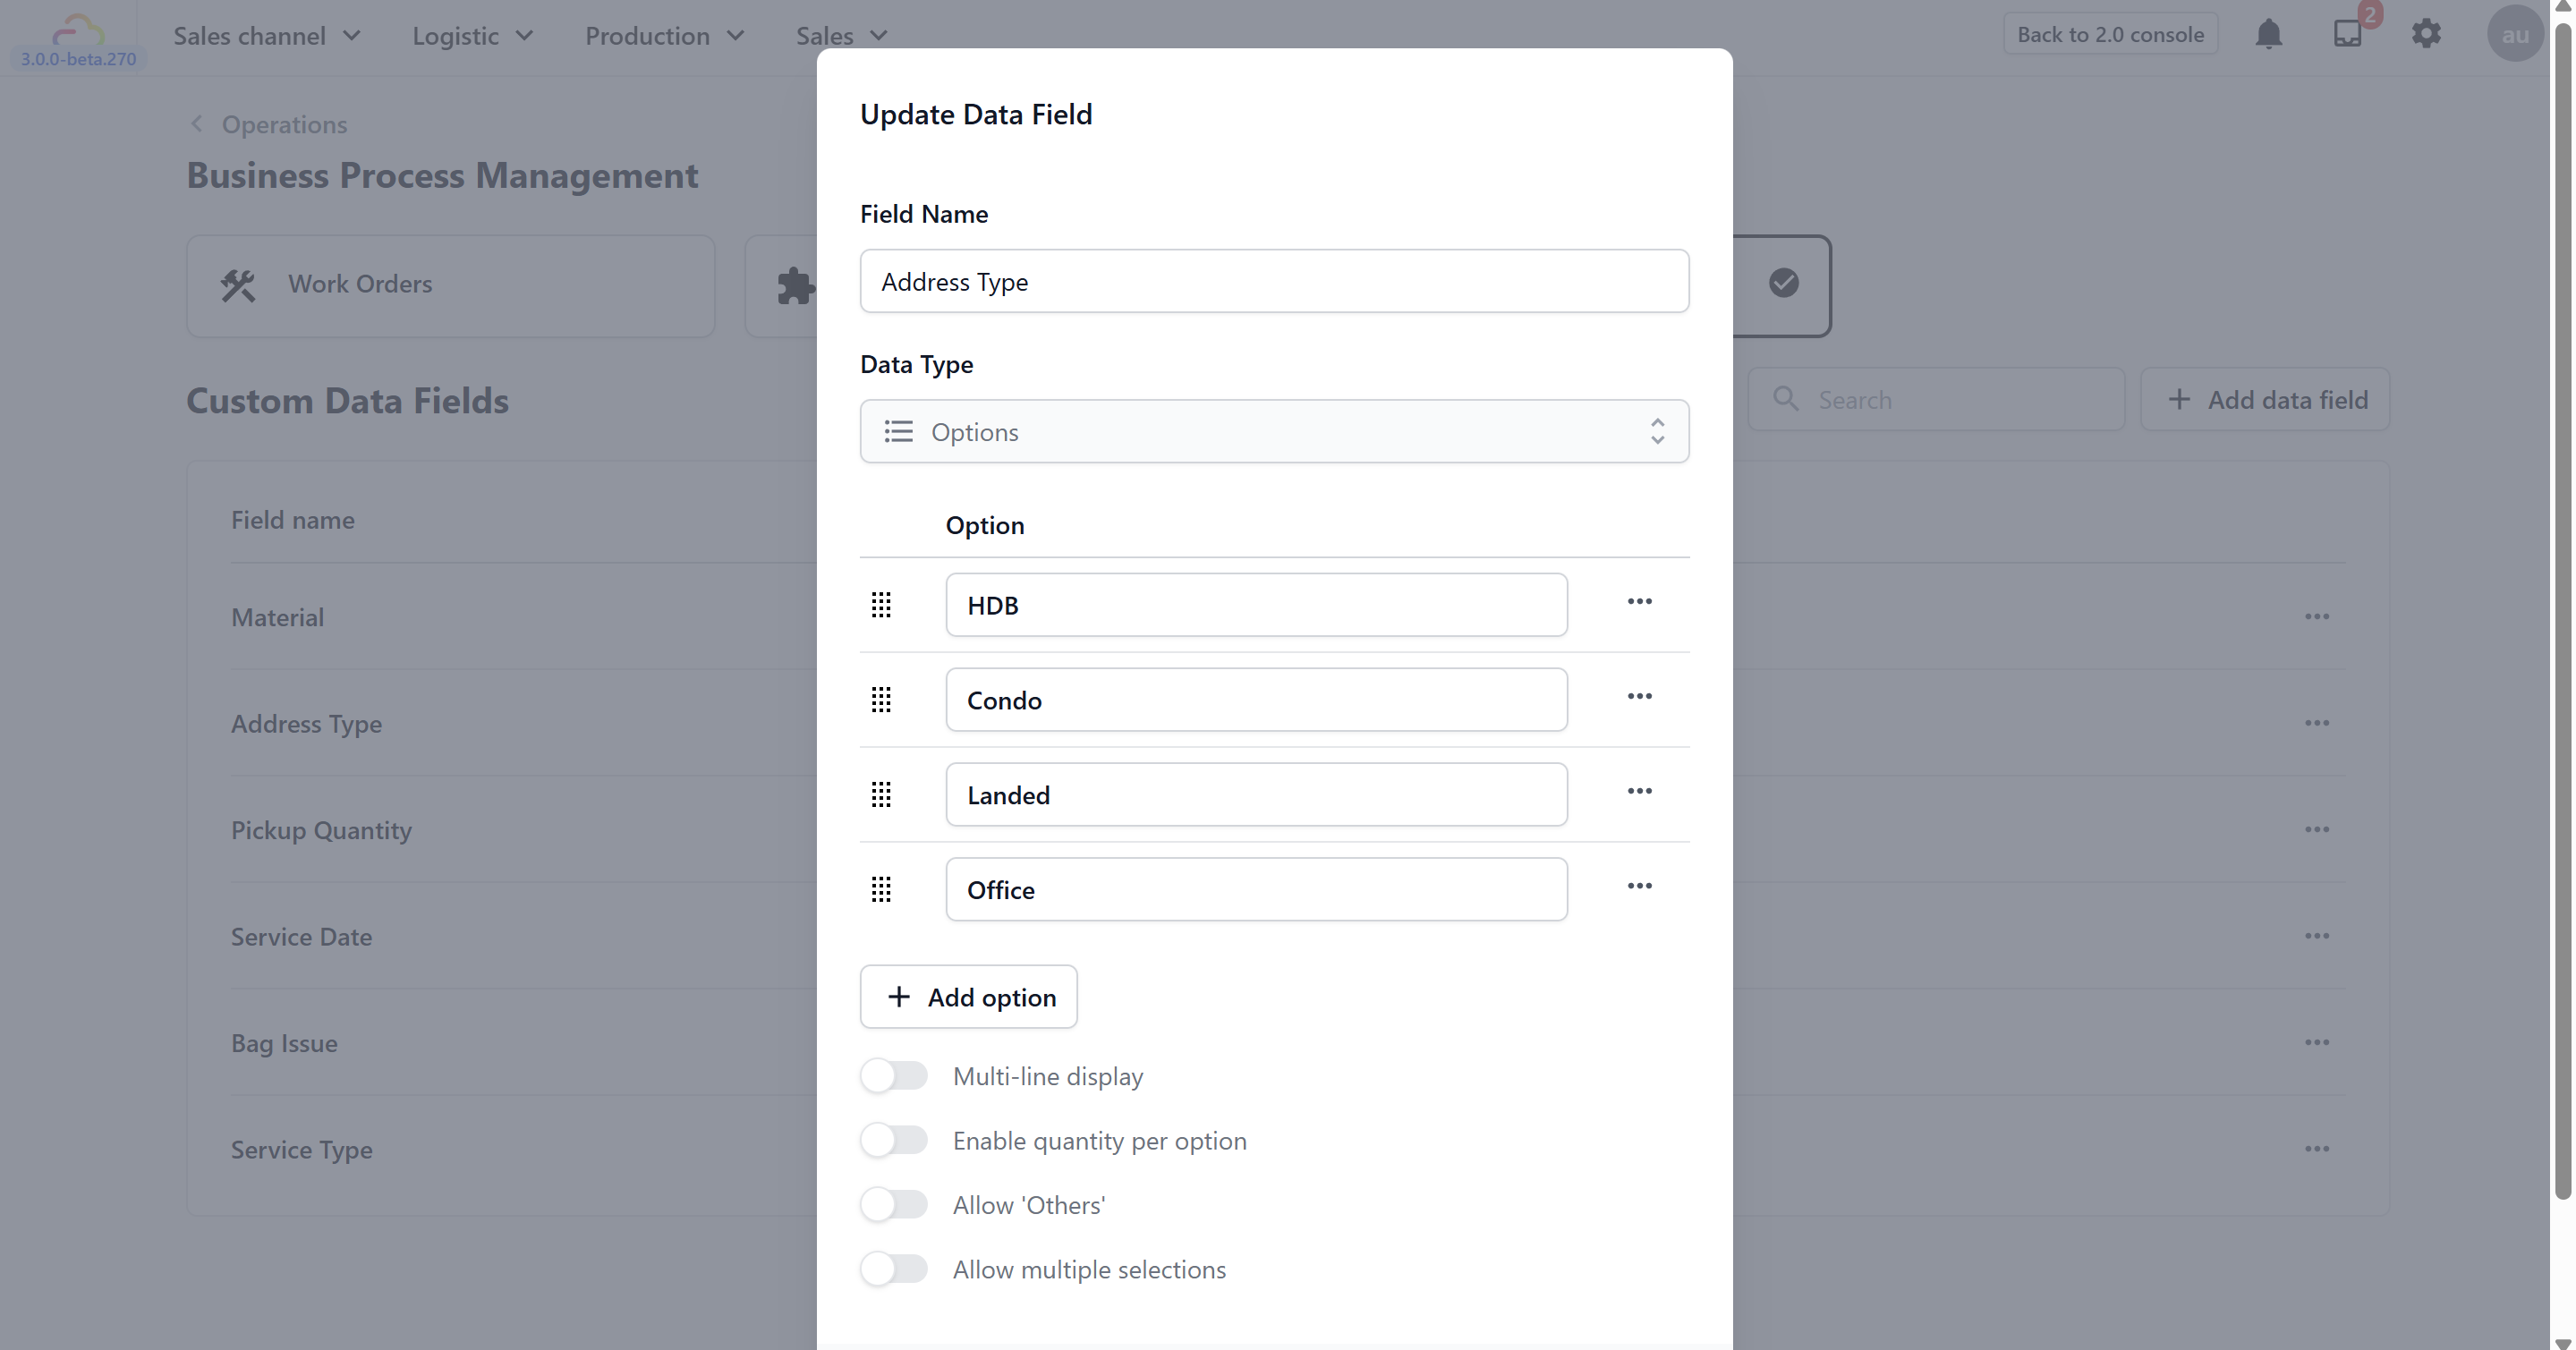Turn on Enable quantity per option
This screenshot has height=1350, width=2576.
pyautogui.click(x=894, y=1141)
